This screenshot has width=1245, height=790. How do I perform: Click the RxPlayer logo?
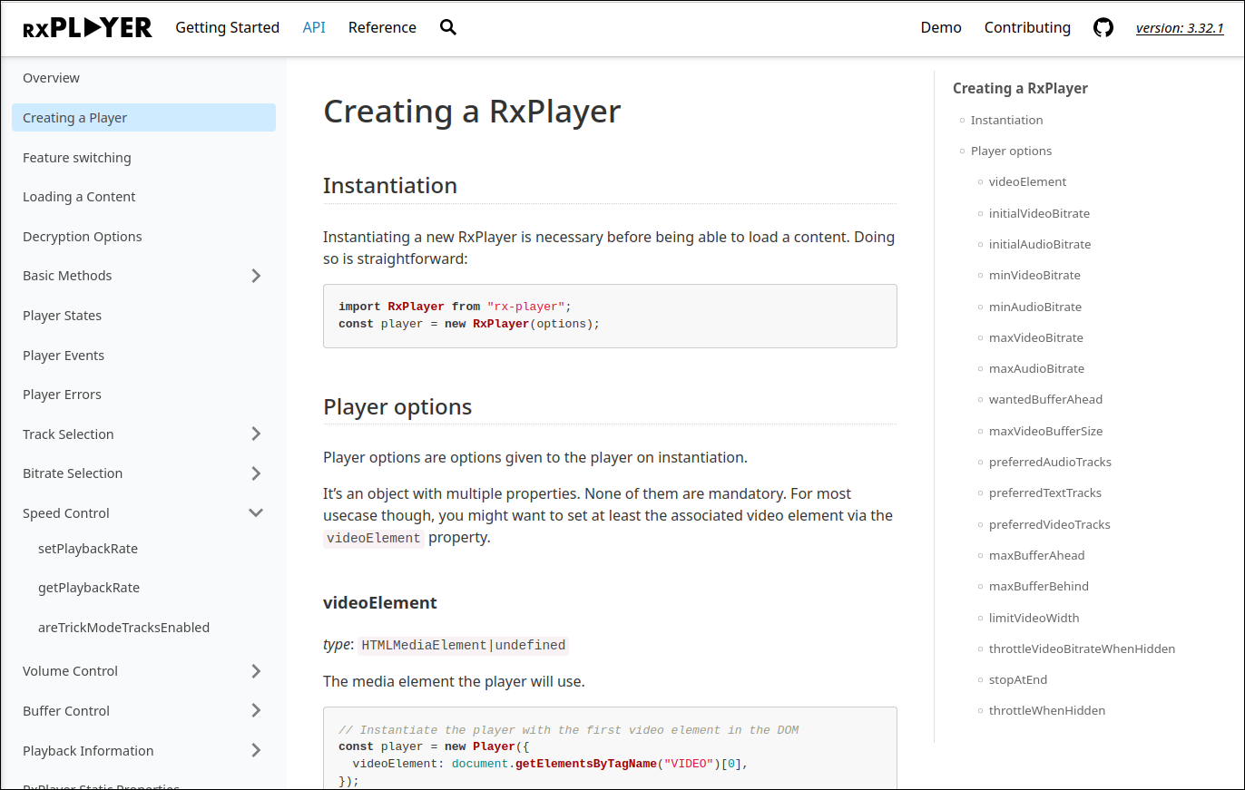87,28
